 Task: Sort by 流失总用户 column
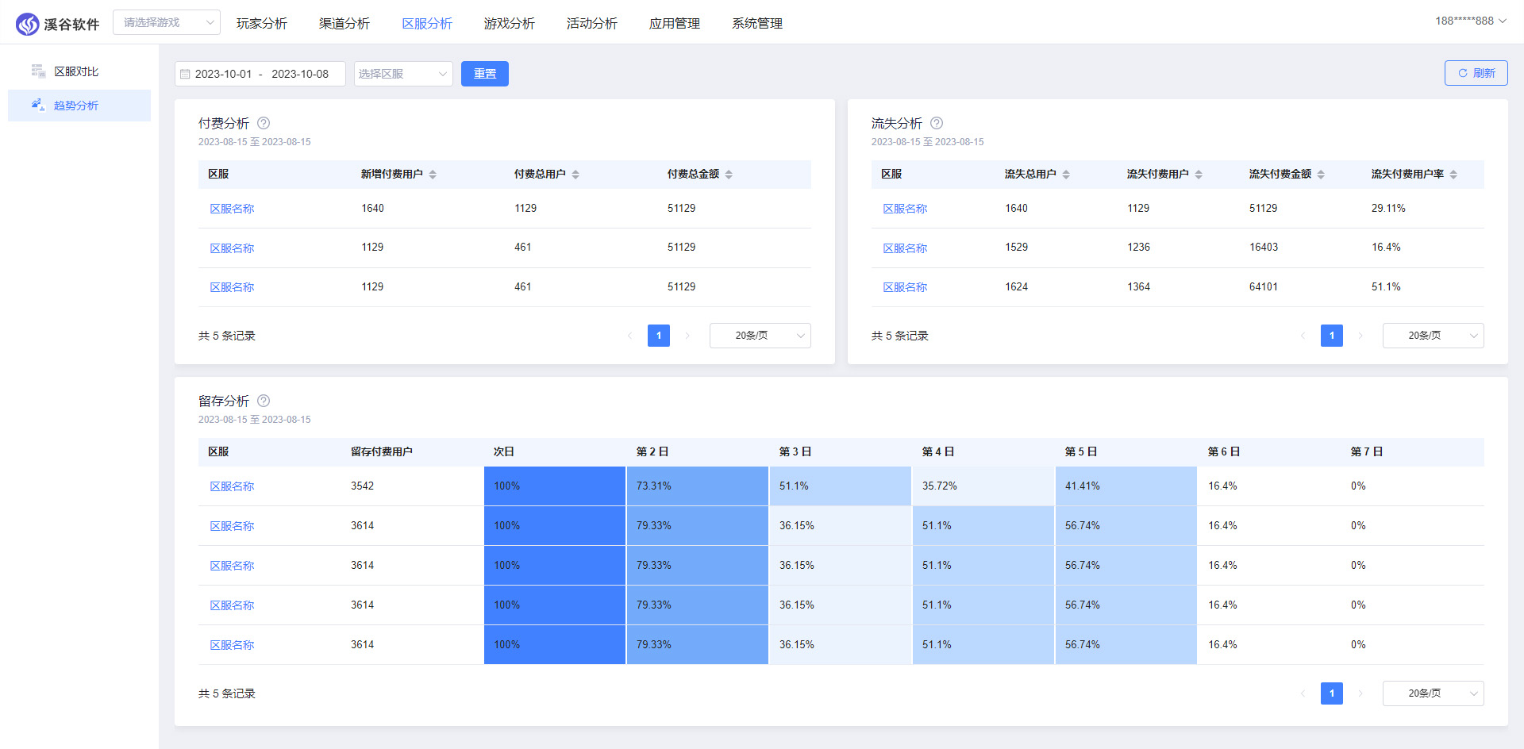pyautogui.click(x=1066, y=175)
